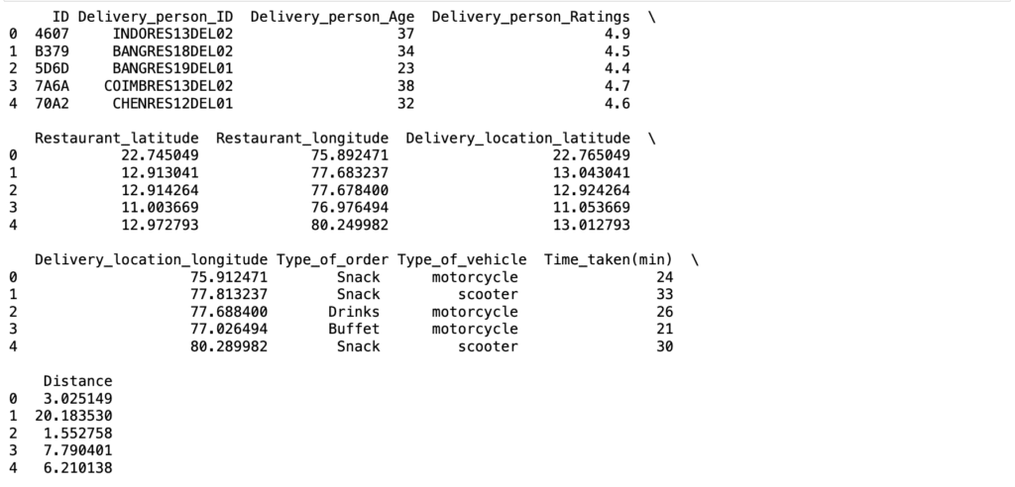Image resolution: width=1015 pixels, height=487 pixels.
Task: Select ID value 4607 in row 0
Action: [x=52, y=34]
